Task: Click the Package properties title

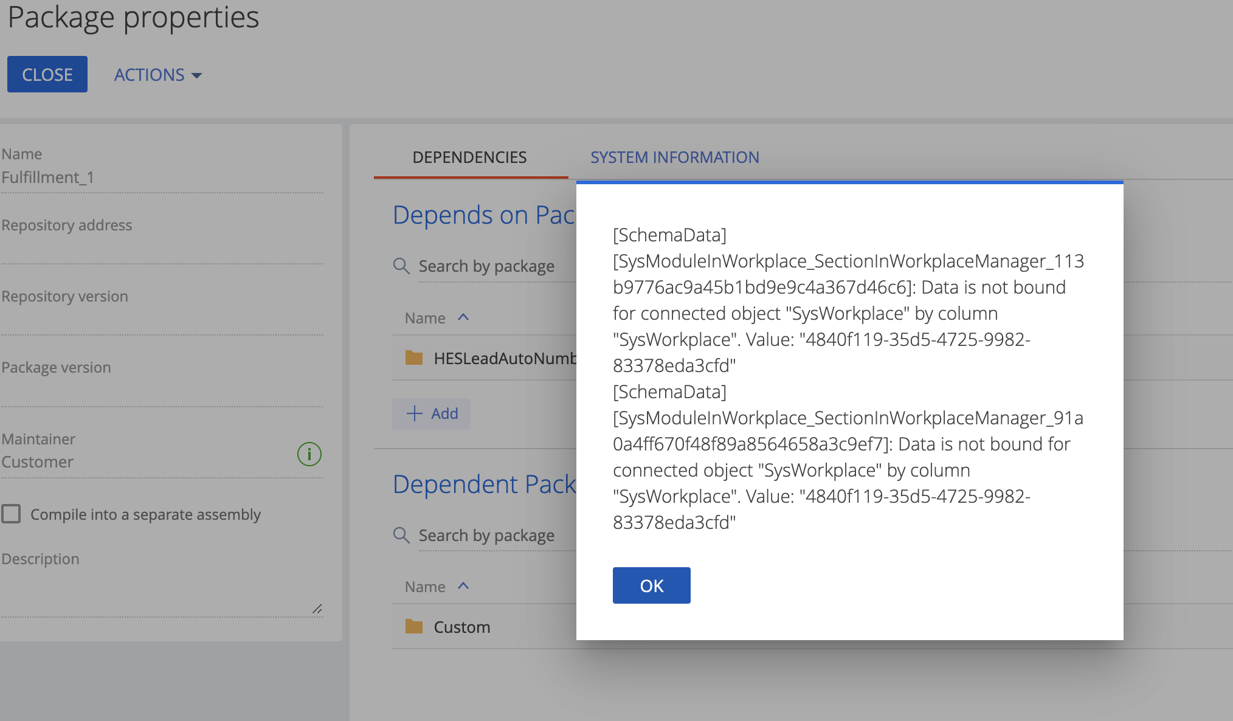Action: pyautogui.click(x=133, y=17)
